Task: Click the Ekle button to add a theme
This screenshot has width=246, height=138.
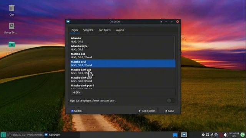Action: coord(77,92)
